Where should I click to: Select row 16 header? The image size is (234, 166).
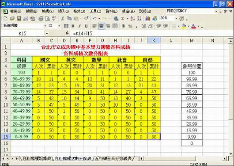(x=6, y=143)
